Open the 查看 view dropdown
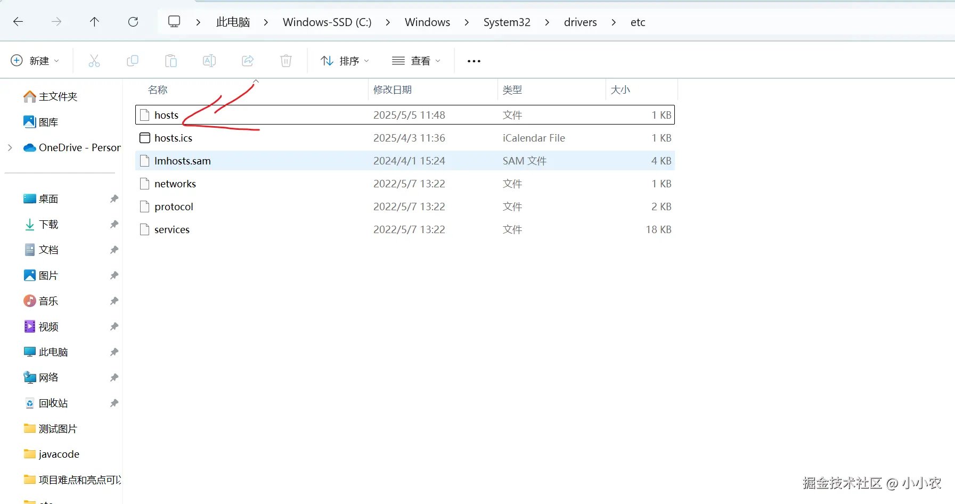The height and width of the screenshot is (504, 955). coord(416,61)
